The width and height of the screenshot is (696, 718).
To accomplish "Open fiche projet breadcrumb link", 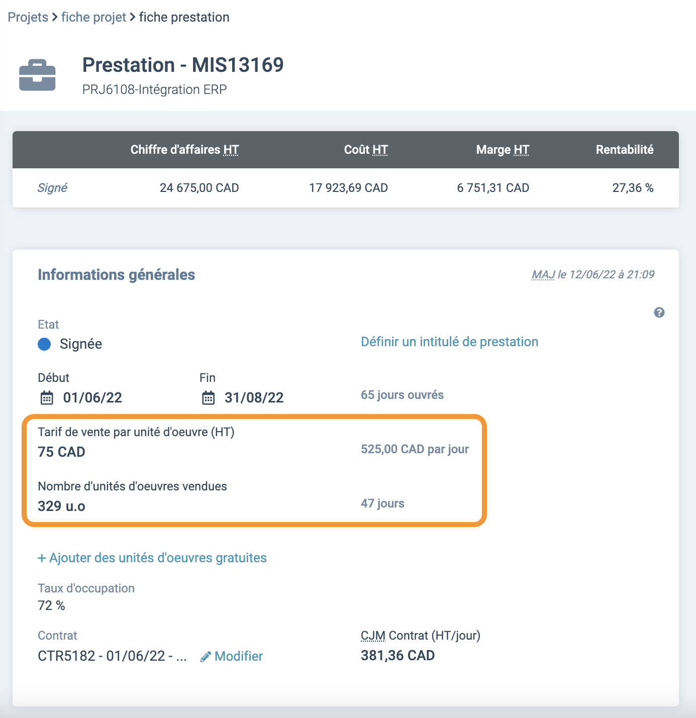I will [94, 17].
